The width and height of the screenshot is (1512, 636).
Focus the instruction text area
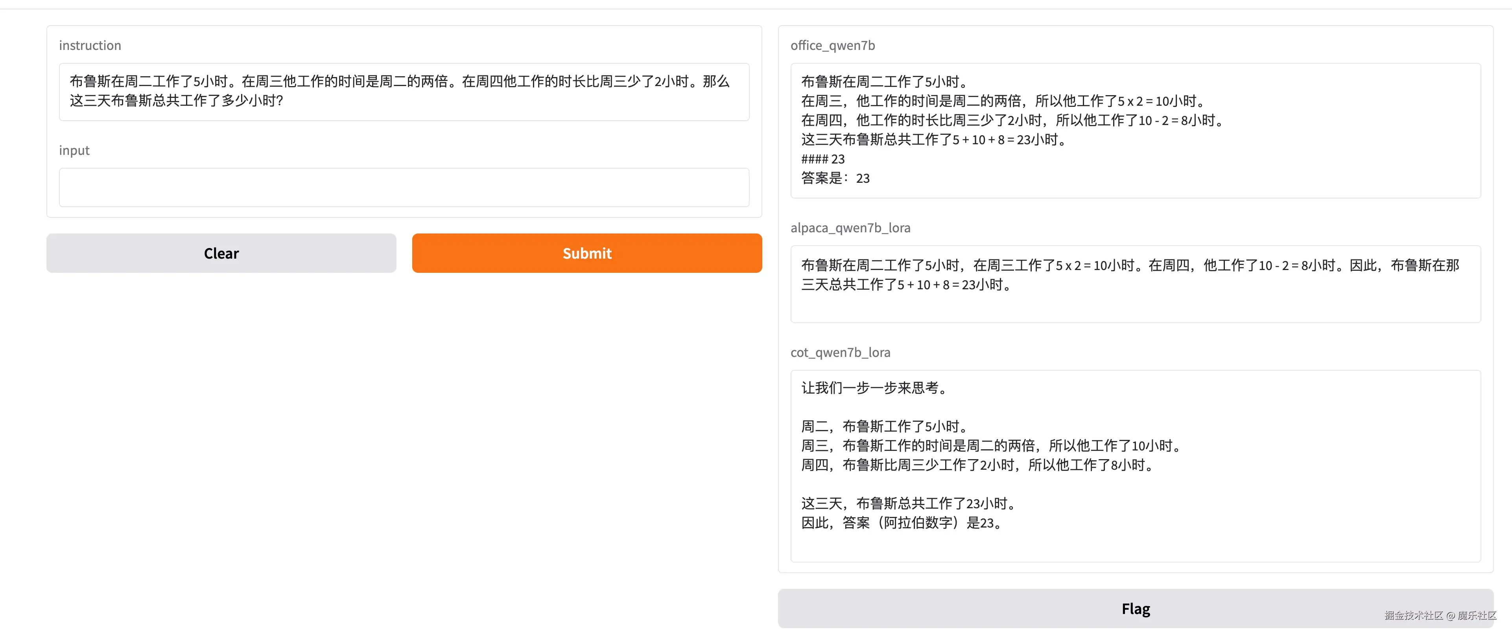click(x=403, y=92)
